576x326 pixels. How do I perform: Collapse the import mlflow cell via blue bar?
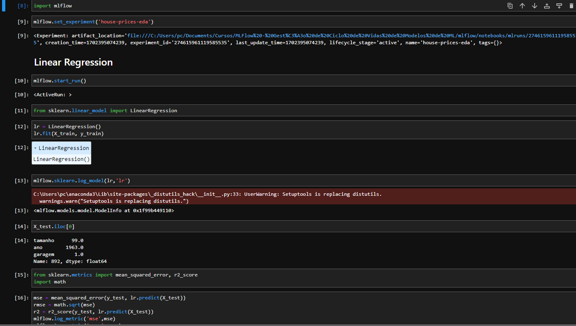pyautogui.click(x=3, y=6)
